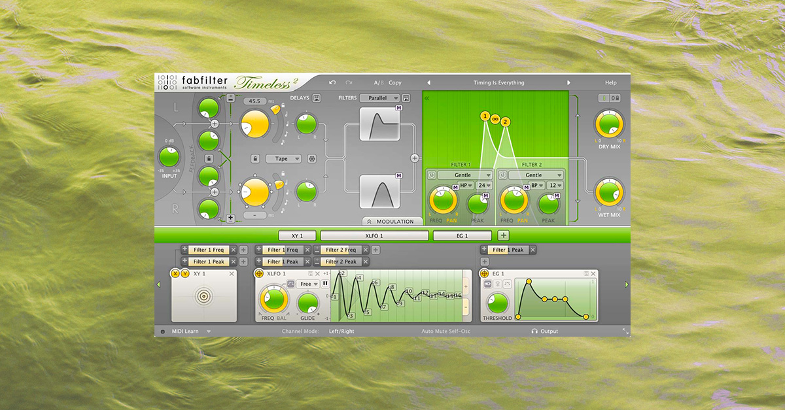
Task: Select the EG 1 modulation tab
Action: click(462, 235)
